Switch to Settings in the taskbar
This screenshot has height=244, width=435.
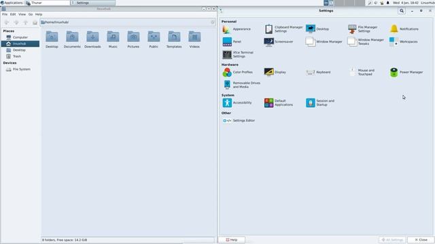coord(93,3)
